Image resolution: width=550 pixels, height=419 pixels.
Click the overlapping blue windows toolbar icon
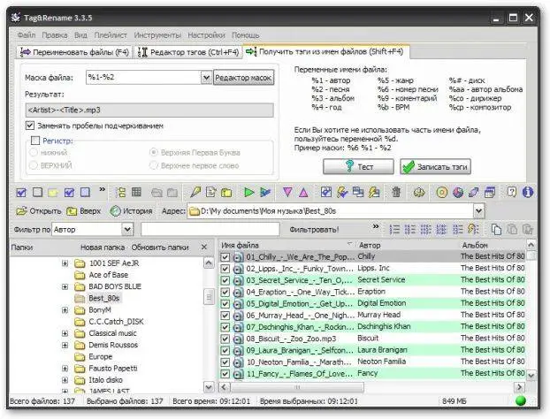[358, 192]
